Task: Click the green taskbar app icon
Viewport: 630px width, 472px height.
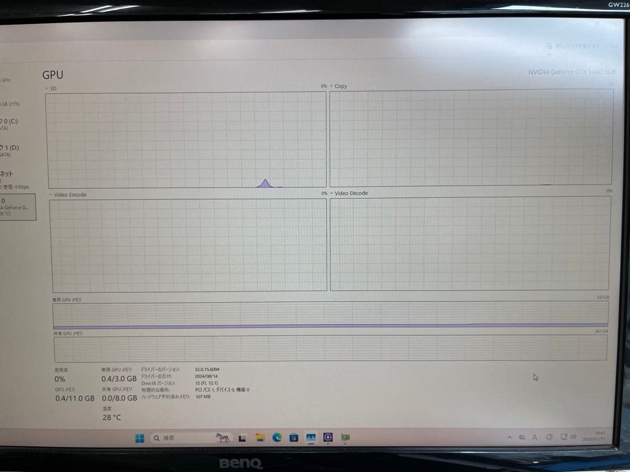Action: click(345, 438)
